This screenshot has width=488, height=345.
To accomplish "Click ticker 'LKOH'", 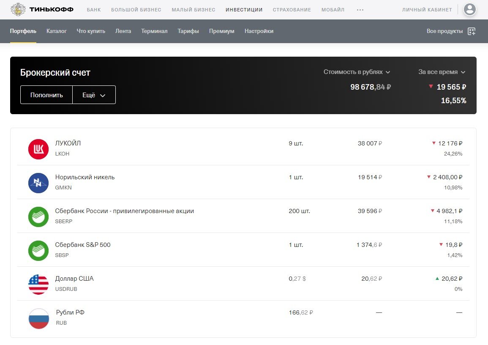I will [62, 154].
